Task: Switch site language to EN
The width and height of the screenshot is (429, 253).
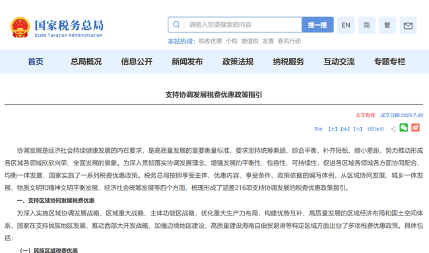Action: point(346,26)
